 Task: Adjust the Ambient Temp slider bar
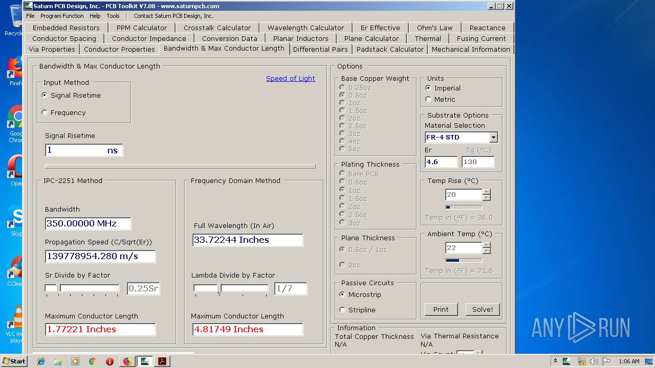point(464,260)
